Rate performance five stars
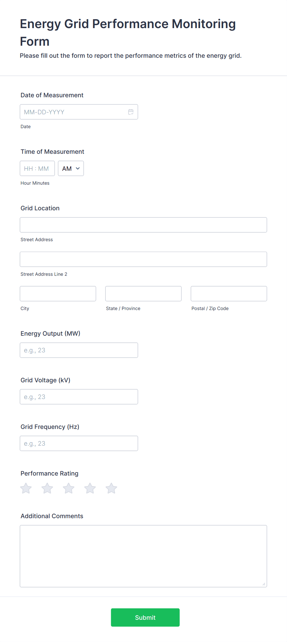Image resolution: width=287 pixels, height=642 pixels. (x=111, y=488)
